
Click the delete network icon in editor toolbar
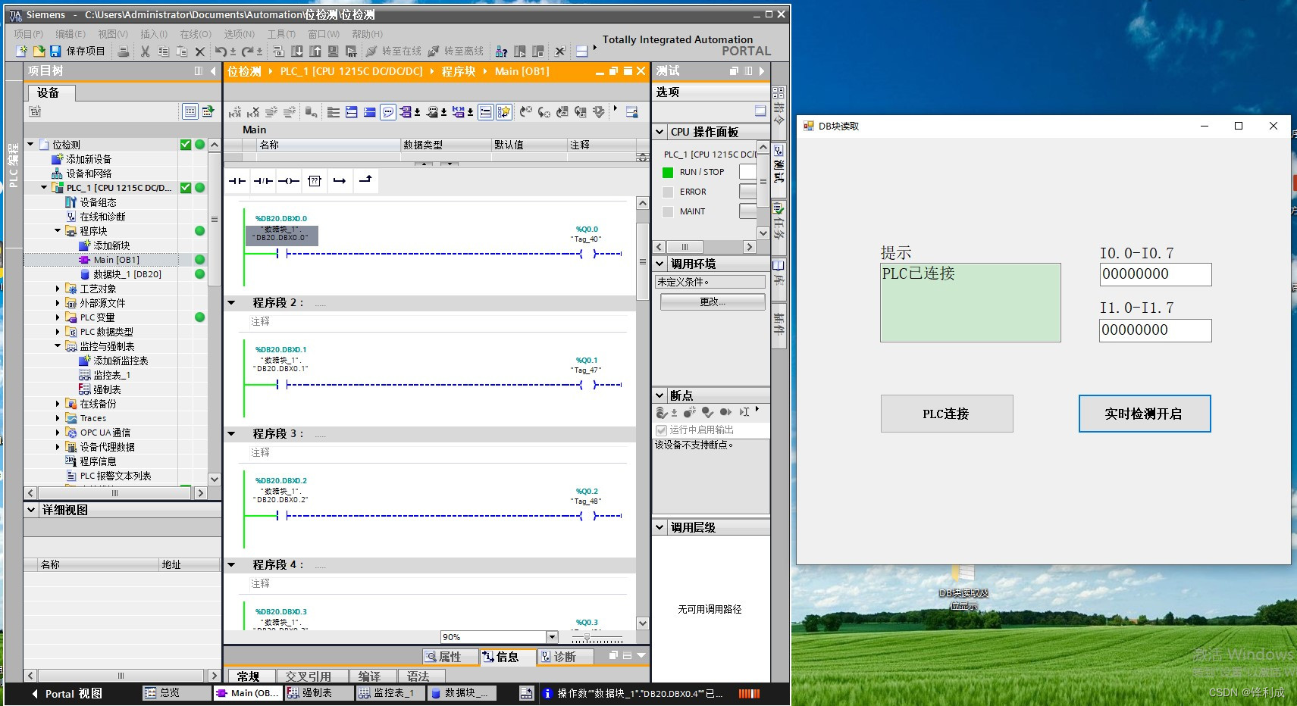point(253,112)
